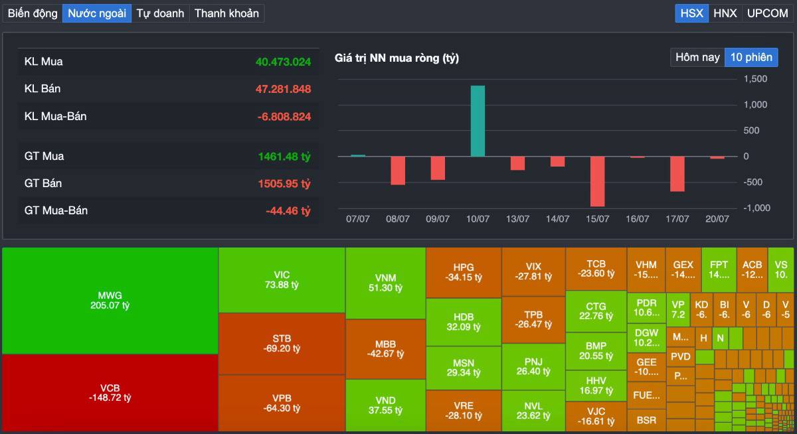Select the PVD treemap tile
Image resolution: width=797 pixels, height=434 pixels.
tap(680, 356)
